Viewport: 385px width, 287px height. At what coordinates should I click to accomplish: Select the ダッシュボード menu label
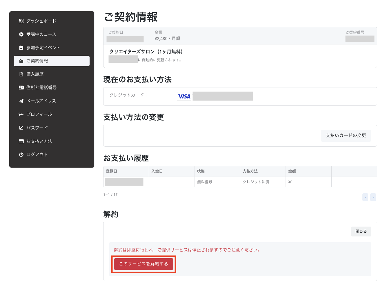pyautogui.click(x=41, y=21)
